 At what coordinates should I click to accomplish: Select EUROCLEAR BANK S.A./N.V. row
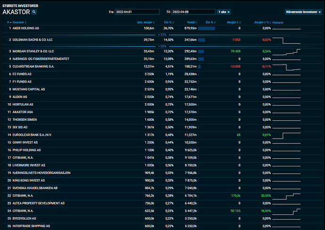(x=162, y=135)
